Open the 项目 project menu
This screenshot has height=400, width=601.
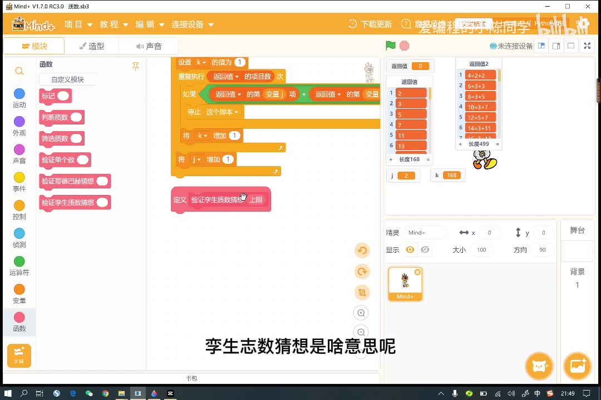78,24
